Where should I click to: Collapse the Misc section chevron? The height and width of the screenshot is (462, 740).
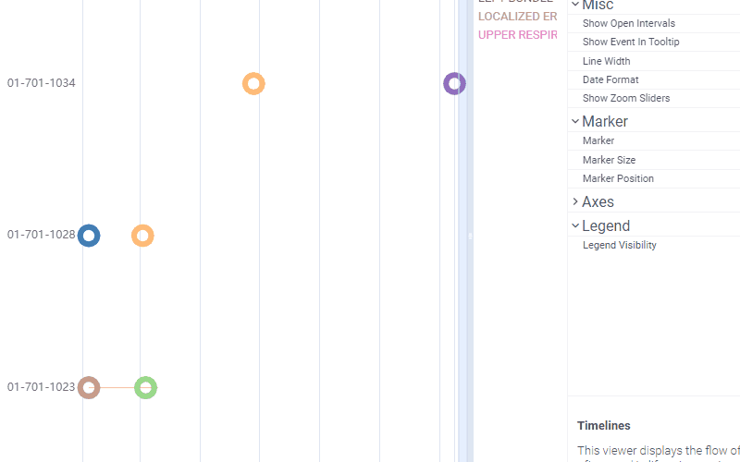coord(574,5)
